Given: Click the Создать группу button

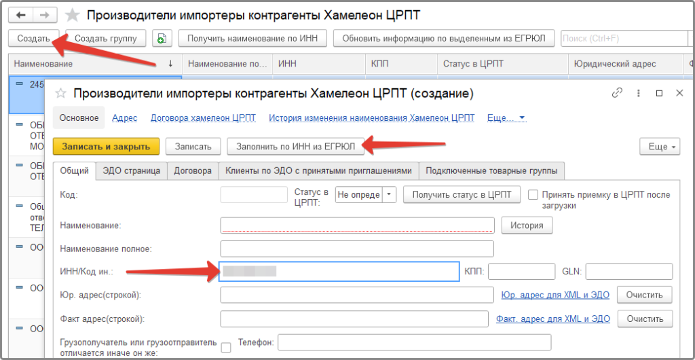Looking at the screenshot, I should pos(105,39).
